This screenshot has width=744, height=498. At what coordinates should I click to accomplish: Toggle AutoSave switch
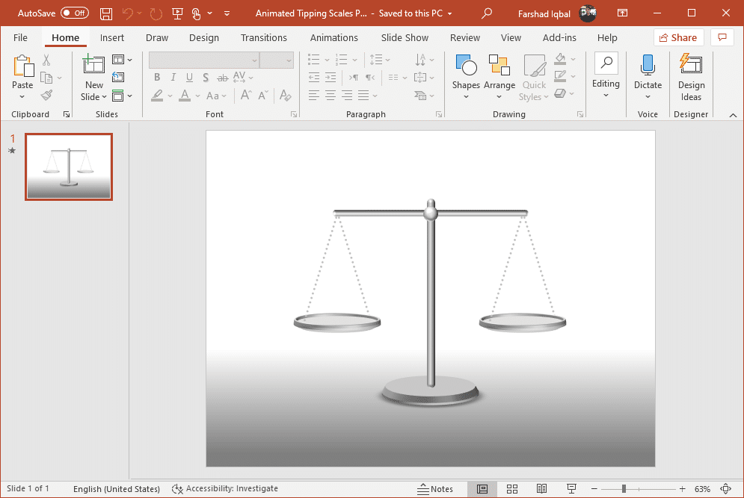[x=74, y=13]
